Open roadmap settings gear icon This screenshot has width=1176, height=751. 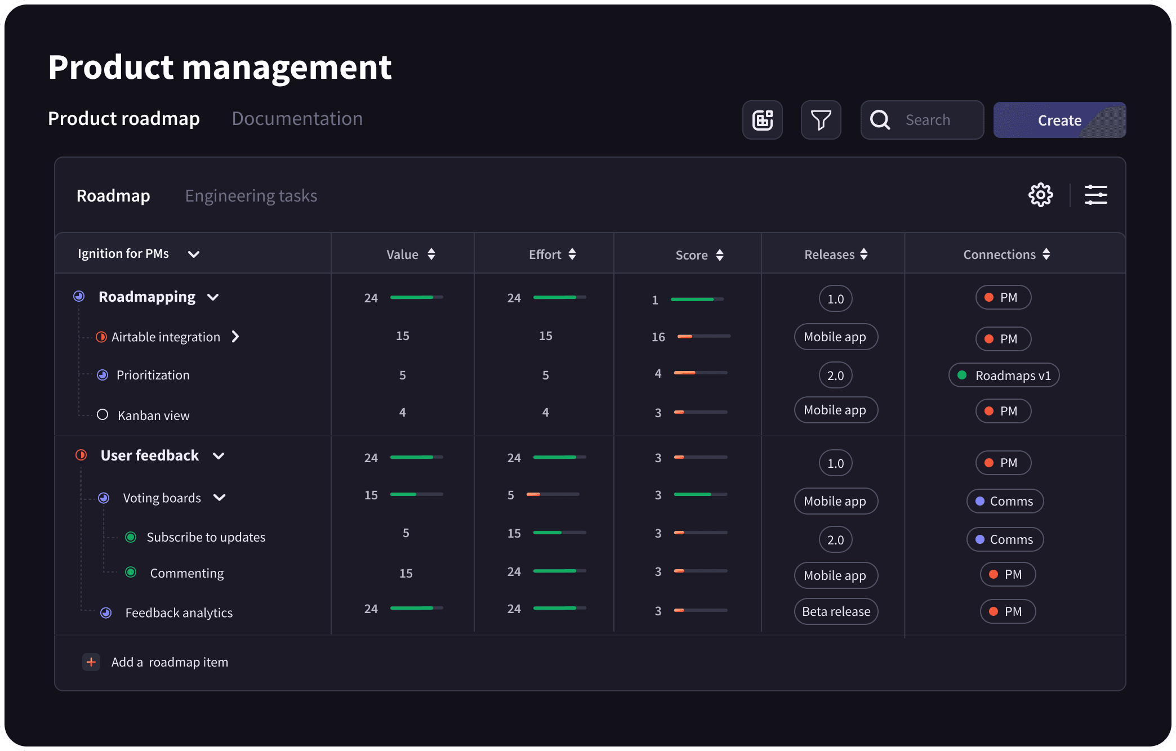click(x=1040, y=195)
